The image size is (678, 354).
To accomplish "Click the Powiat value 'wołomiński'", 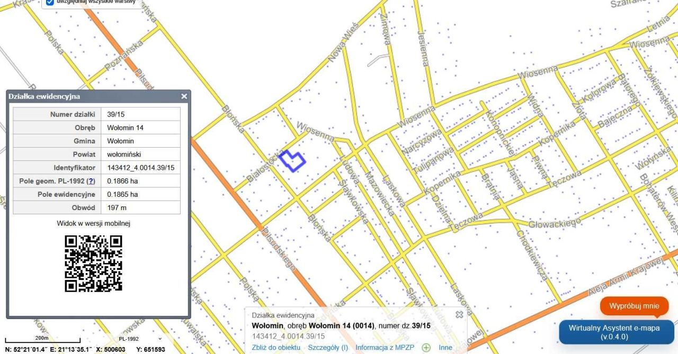I will point(123,155).
